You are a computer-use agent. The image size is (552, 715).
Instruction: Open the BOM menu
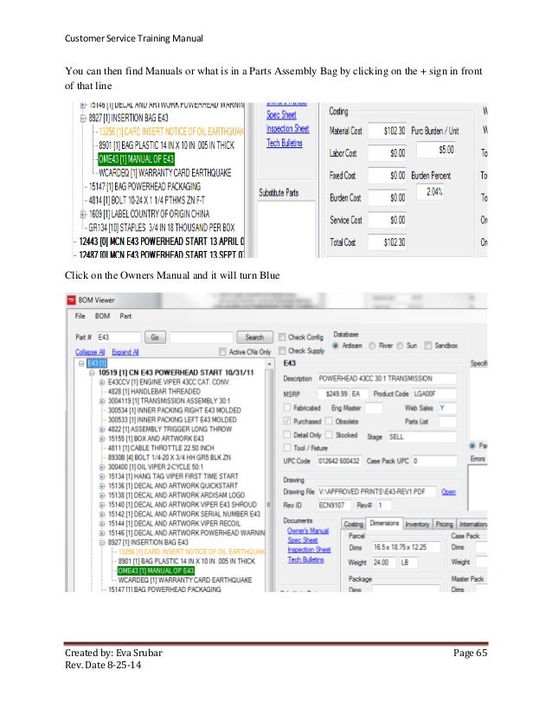pyautogui.click(x=102, y=316)
